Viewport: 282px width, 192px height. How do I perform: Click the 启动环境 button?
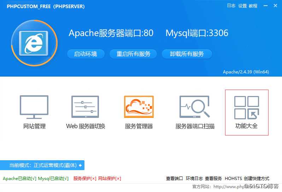coord(86,54)
